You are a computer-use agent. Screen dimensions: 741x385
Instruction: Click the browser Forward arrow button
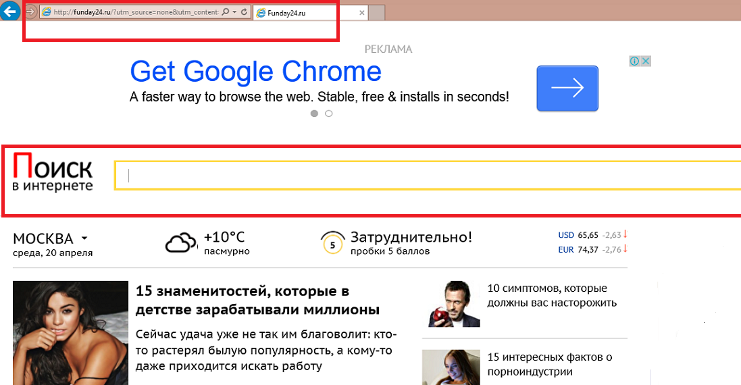coord(31,11)
